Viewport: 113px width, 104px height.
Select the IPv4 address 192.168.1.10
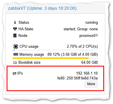tap(87, 73)
